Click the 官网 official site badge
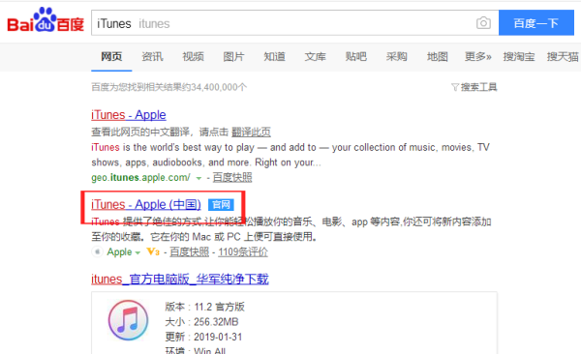The height and width of the screenshot is (354, 581). tap(221, 205)
